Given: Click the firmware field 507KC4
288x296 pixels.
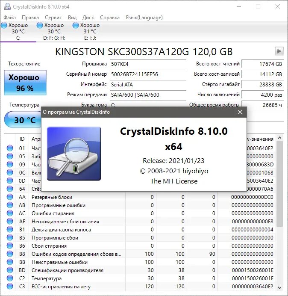Looking at the screenshot, I should pyautogui.click(x=148, y=64).
